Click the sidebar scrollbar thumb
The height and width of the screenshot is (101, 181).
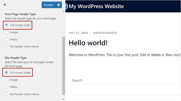click(x=64, y=66)
